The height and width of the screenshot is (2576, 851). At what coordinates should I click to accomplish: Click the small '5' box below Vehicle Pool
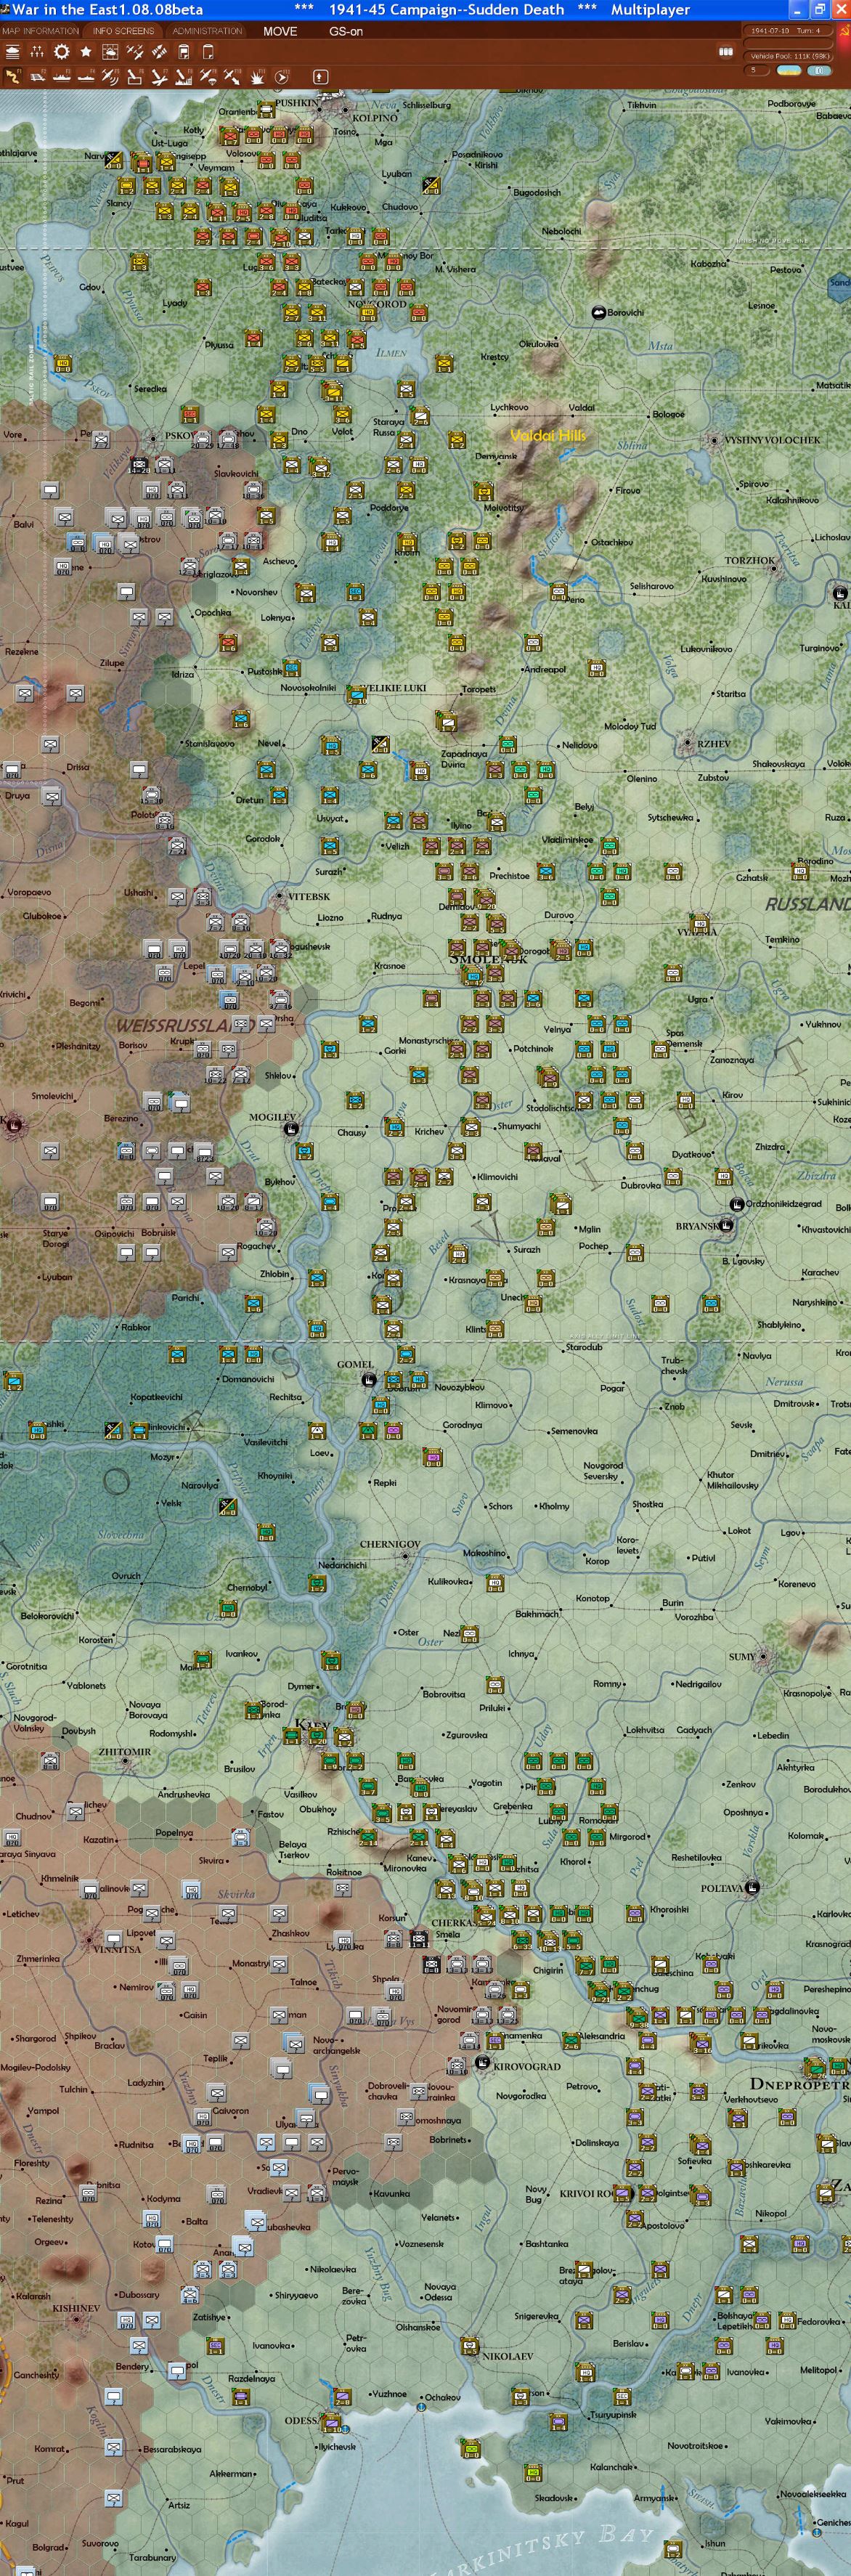click(x=759, y=70)
